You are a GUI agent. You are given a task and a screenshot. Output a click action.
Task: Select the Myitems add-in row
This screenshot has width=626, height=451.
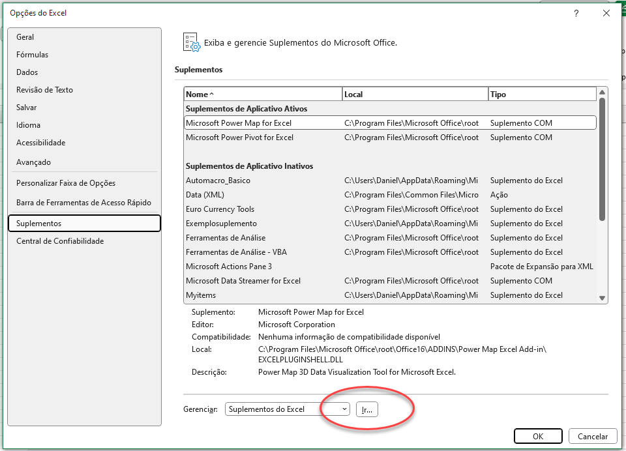point(390,295)
